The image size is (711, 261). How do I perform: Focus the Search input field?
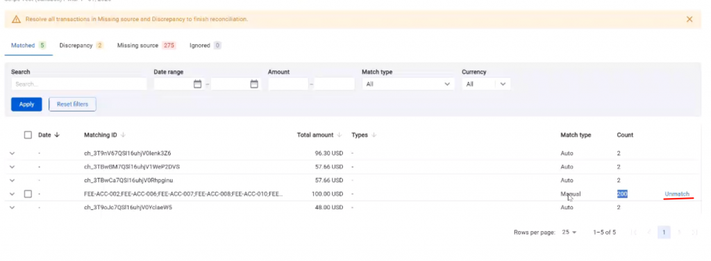[x=79, y=84]
